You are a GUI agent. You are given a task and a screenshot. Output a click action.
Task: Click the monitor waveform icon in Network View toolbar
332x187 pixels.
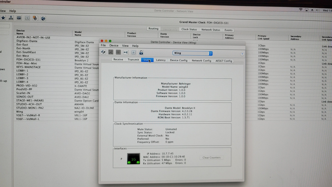(x=19, y=18)
